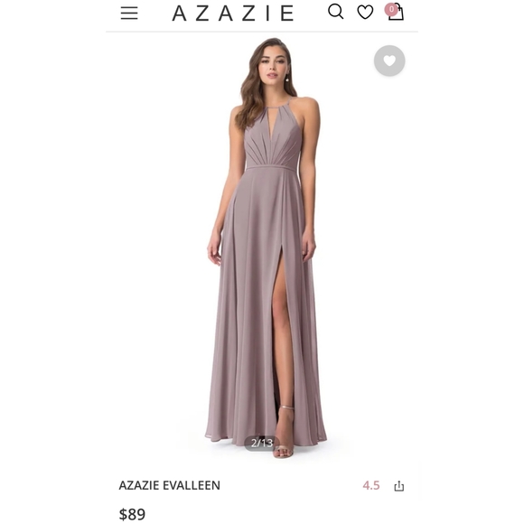Click the model's face in photo

[272, 65]
